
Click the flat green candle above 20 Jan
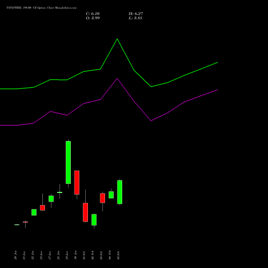point(17,225)
